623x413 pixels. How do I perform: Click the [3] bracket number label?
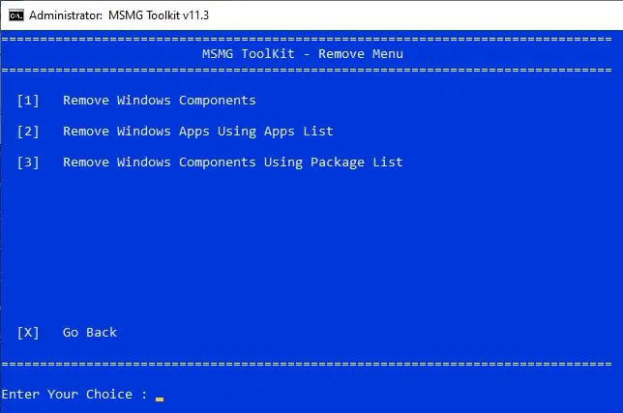pos(28,162)
